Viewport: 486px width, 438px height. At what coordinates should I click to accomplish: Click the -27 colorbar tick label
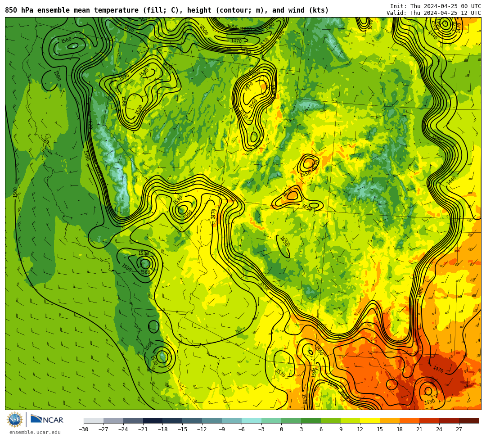103,429
